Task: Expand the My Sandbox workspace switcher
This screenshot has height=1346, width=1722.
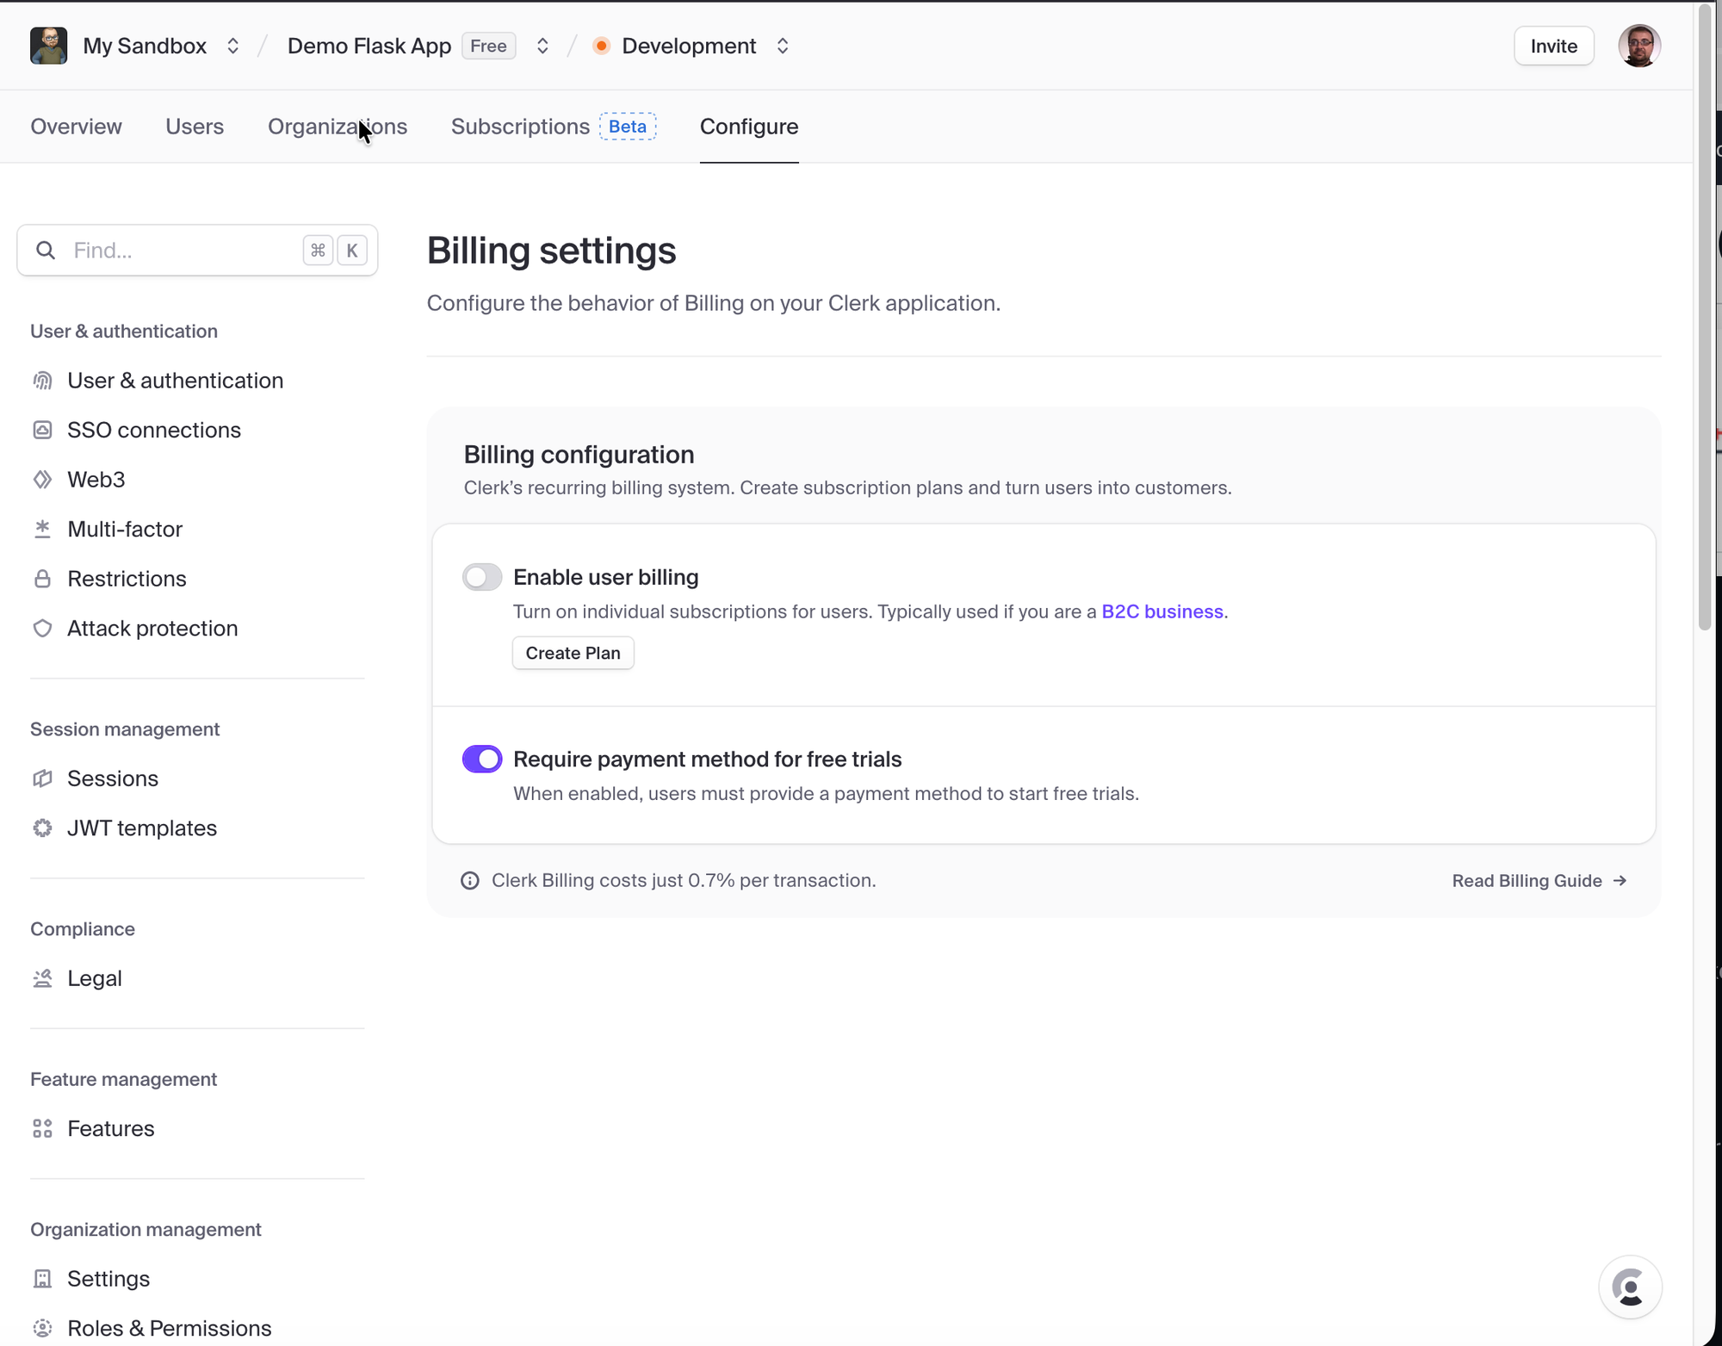Action: (232, 47)
